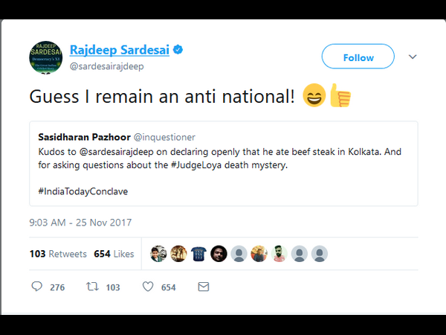Image resolution: width=446 pixels, height=335 pixels.
Task: View the 103 Retweets list
Action: [x=58, y=254]
